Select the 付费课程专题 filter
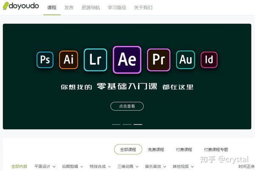This screenshot has height=171, width=255. click(216, 149)
